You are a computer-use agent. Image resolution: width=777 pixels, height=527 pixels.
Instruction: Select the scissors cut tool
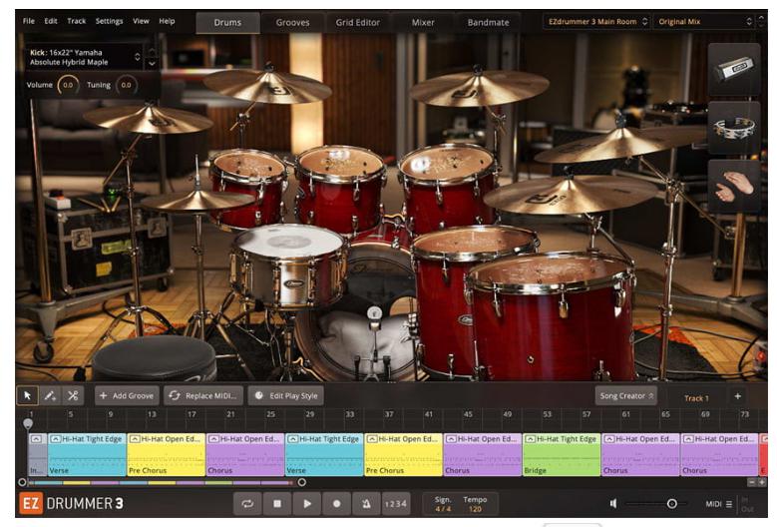[x=73, y=395]
